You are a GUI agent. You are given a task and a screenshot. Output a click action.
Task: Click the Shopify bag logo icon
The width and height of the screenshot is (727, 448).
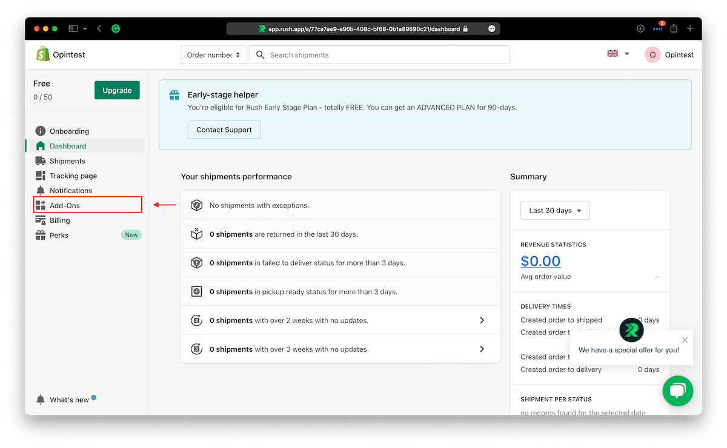[42, 54]
